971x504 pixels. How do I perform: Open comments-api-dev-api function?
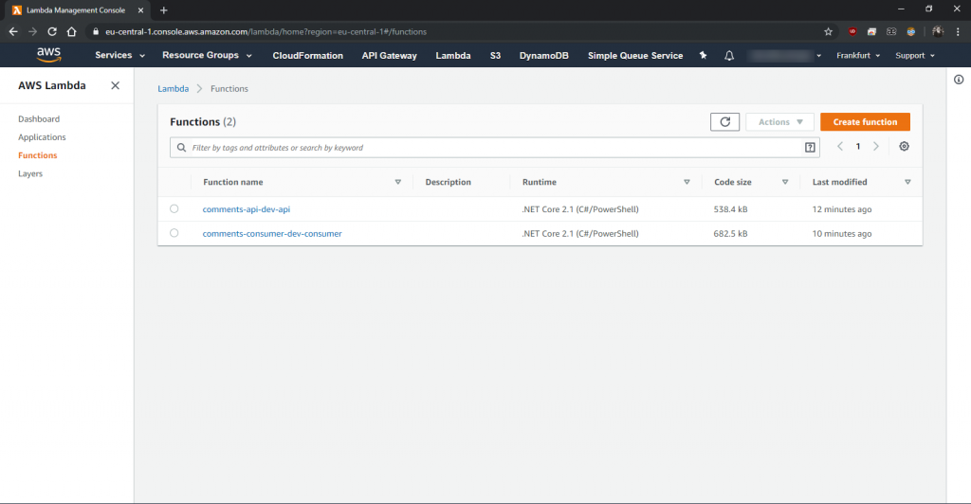[x=246, y=209]
